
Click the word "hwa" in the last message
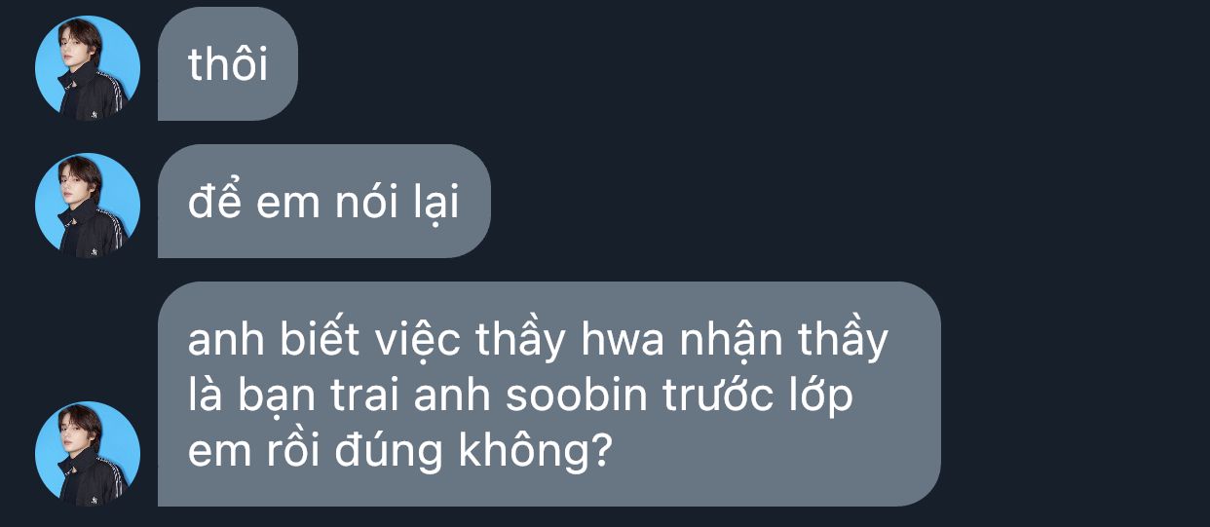[x=640, y=341]
